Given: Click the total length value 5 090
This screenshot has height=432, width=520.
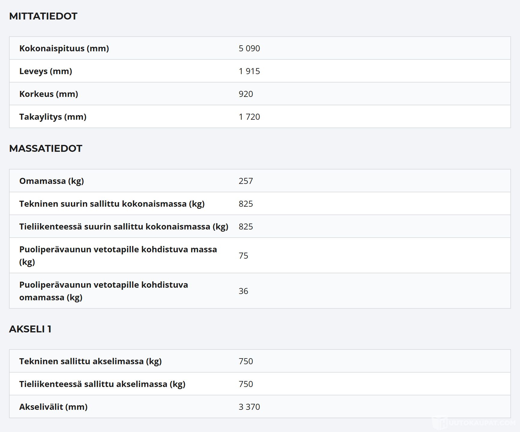Looking at the screenshot, I should point(249,48).
